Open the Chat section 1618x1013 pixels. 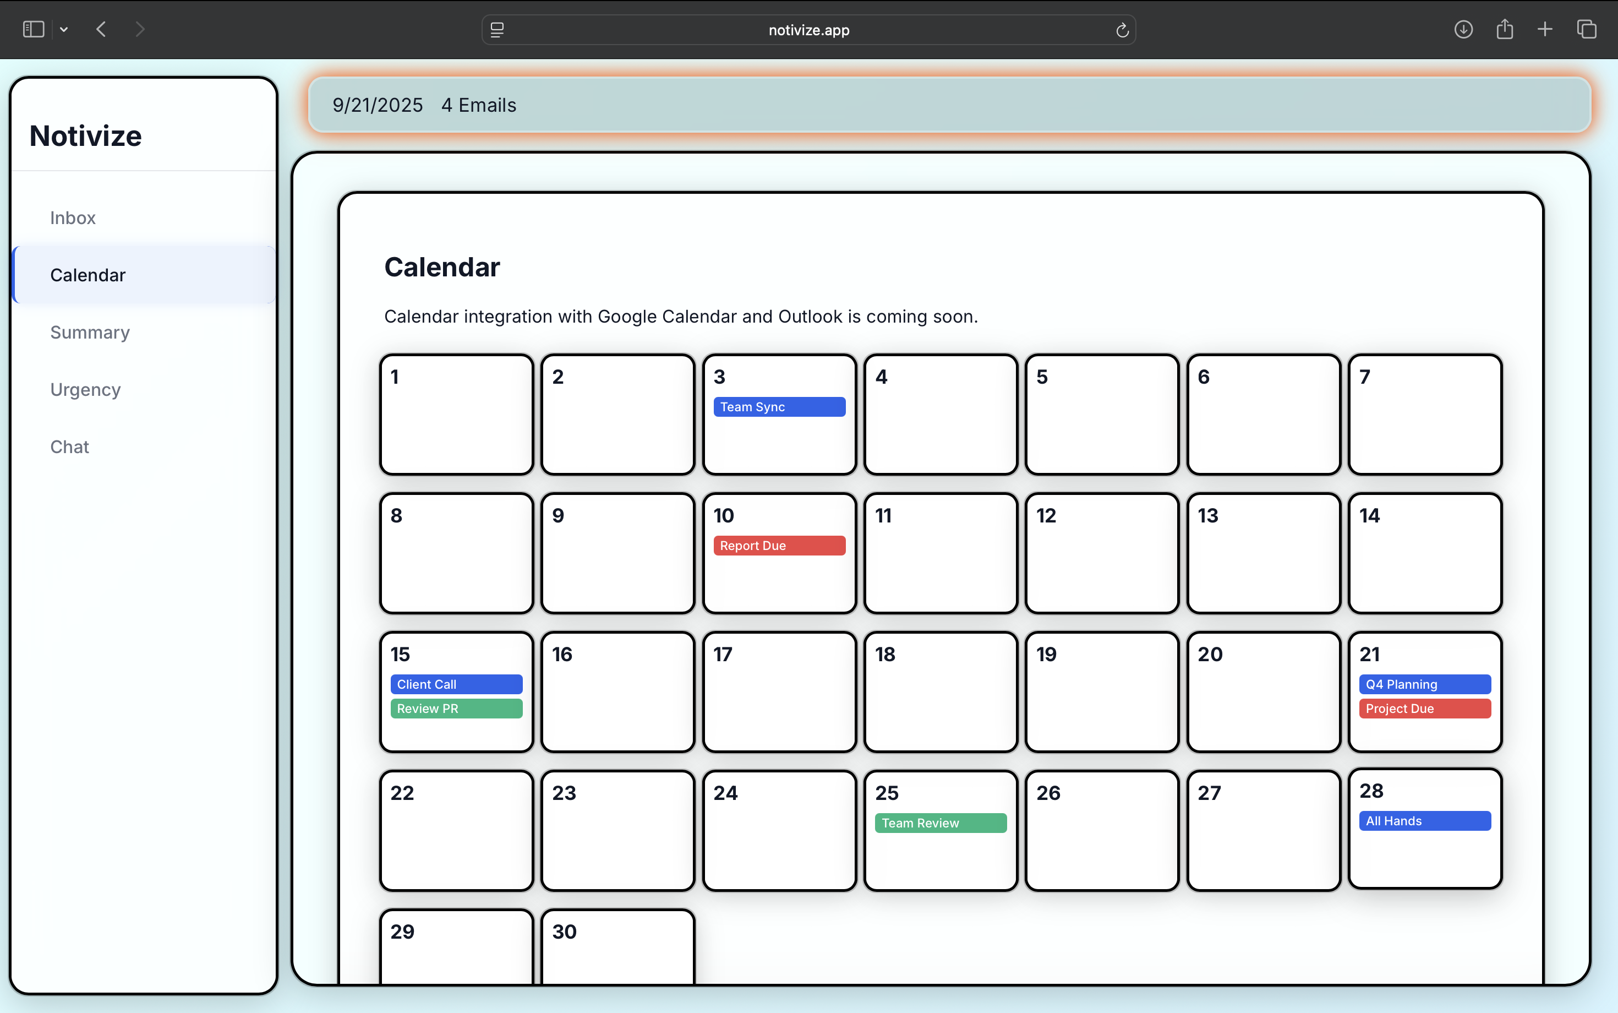point(70,447)
